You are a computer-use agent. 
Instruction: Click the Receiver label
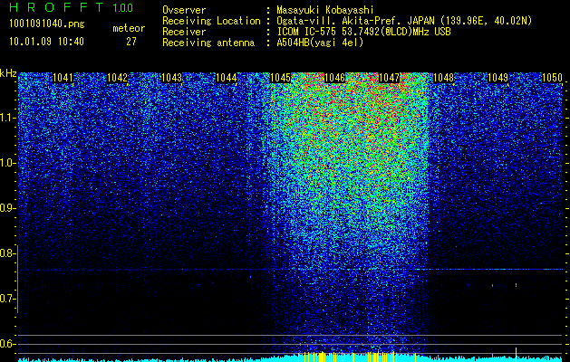point(184,32)
